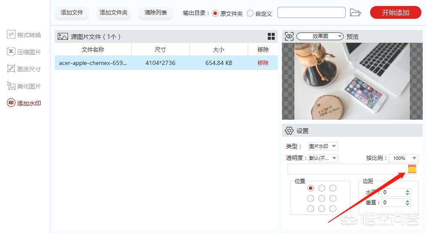
Task: Click the 大小 column header
Action: (219, 50)
